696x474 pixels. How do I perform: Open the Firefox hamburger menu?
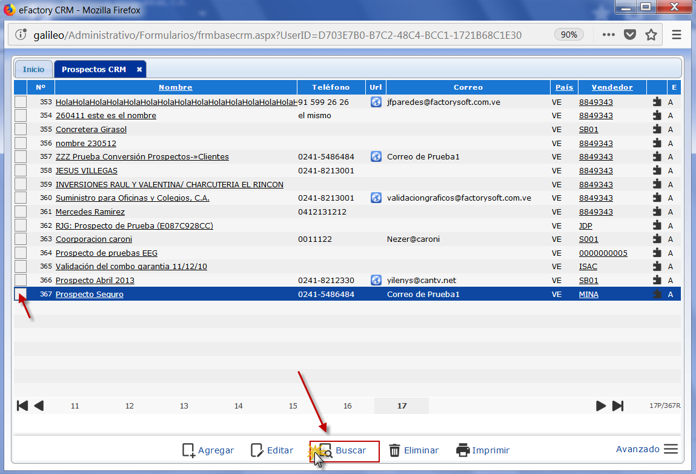click(677, 35)
